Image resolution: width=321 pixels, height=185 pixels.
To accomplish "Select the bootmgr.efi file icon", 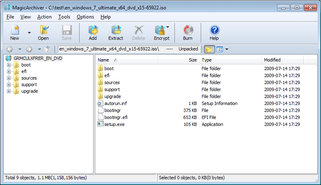I will (x=100, y=117).
